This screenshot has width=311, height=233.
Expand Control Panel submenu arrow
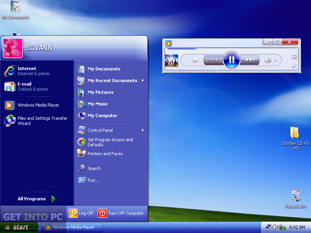pyautogui.click(x=143, y=130)
